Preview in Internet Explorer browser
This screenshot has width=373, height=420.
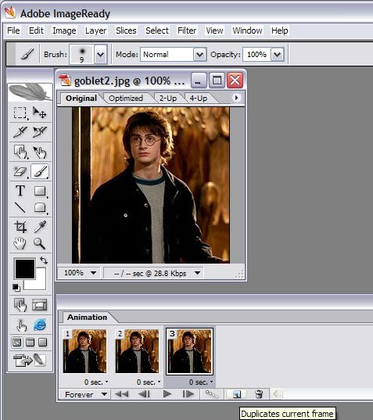click(x=40, y=325)
